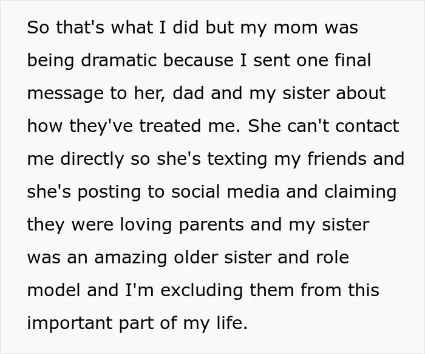Click the word "friends" in the text

click(337, 159)
